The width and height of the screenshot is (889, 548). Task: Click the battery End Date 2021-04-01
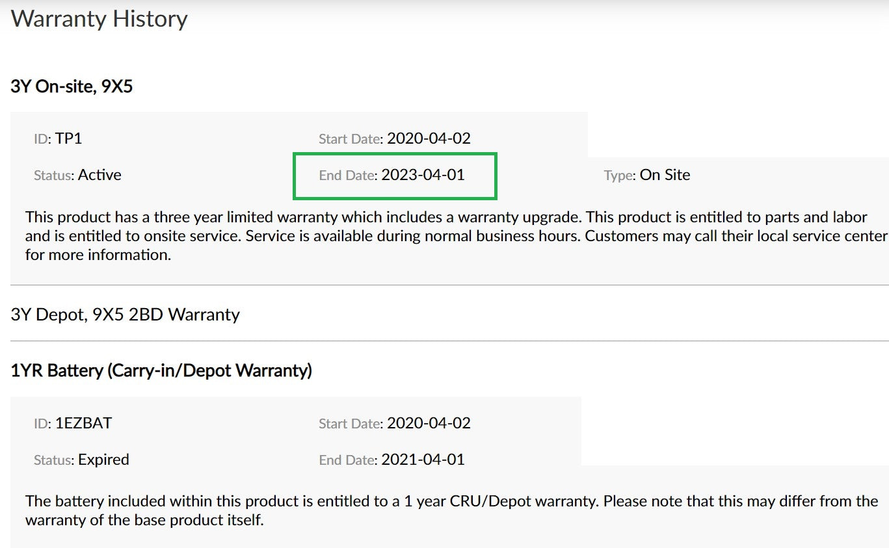click(x=423, y=460)
